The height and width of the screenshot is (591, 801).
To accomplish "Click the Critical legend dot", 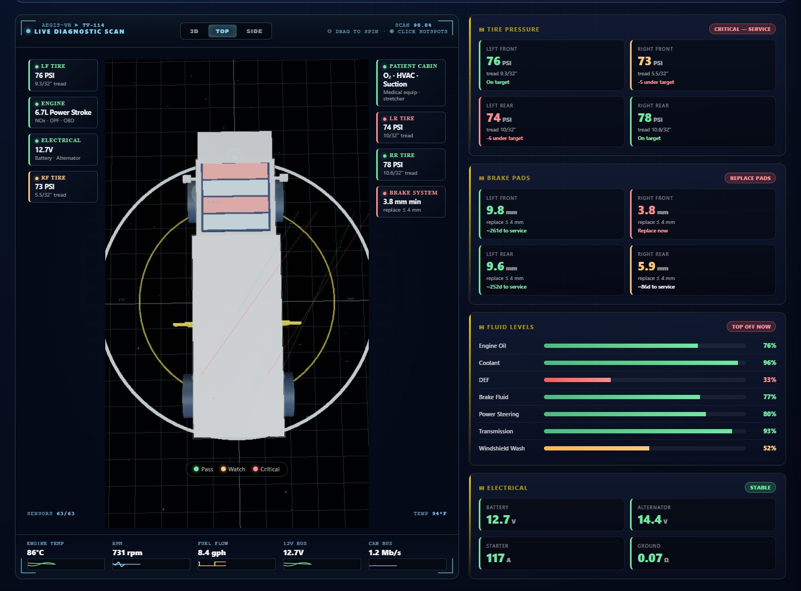I will tap(255, 469).
